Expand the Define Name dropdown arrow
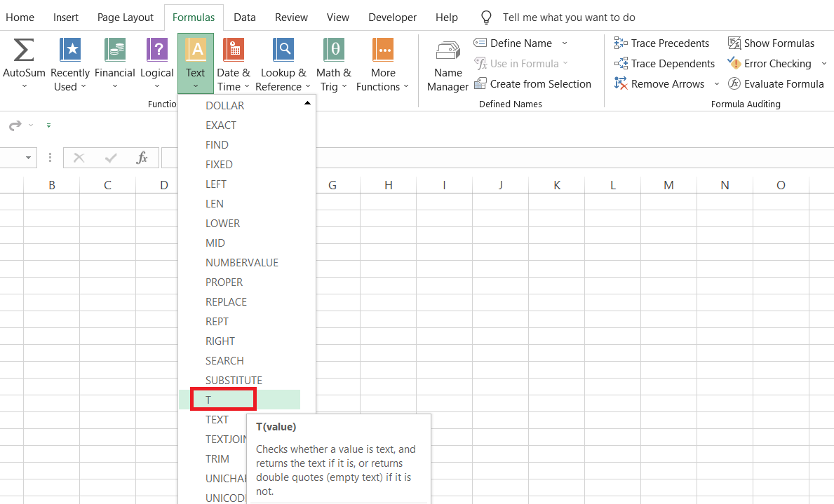834x504 pixels. [x=565, y=43]
